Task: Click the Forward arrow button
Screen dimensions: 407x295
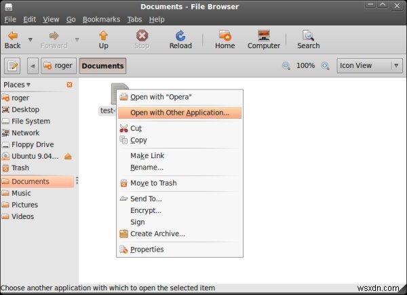Action: [x=54, y=40]
